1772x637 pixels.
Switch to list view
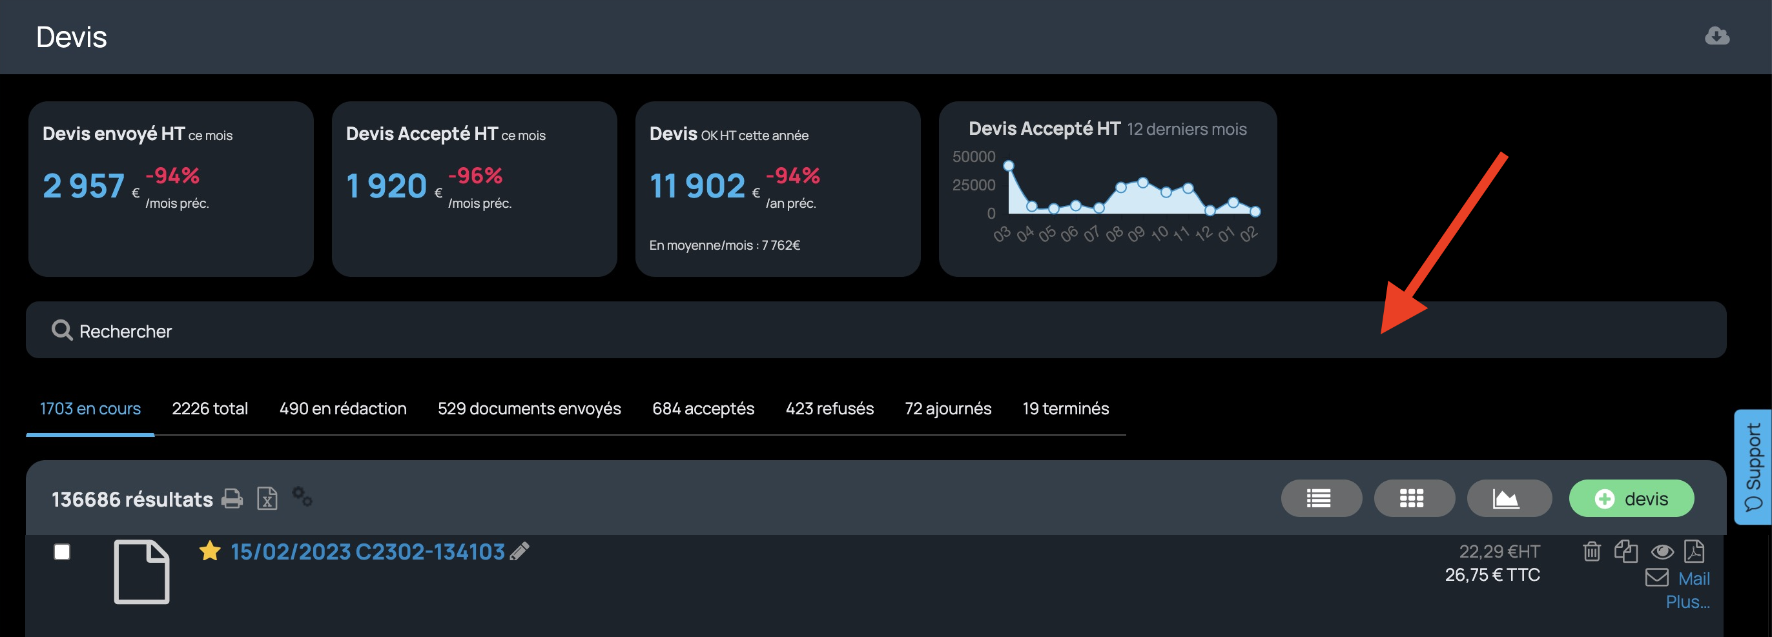[x=1321, y=498]
